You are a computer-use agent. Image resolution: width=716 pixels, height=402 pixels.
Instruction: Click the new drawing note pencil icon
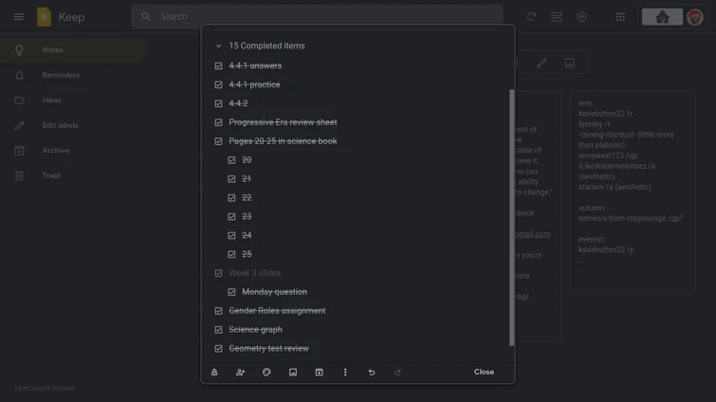coord(542,63)
